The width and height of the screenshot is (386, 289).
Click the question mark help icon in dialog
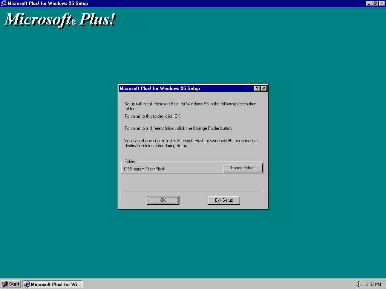257,88
